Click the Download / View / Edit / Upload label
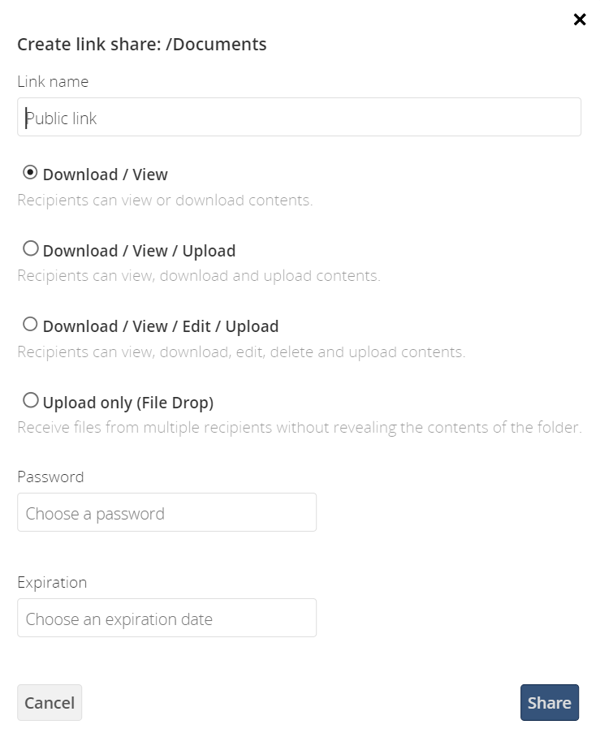 (x=160, y=326)
